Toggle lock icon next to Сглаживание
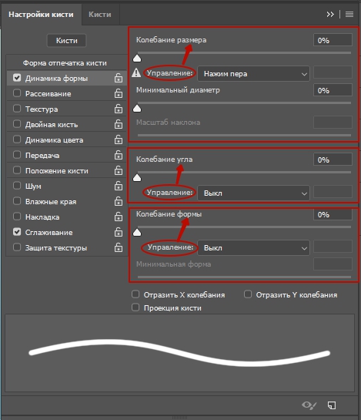The width and height of the screenshot is (361, 420). 119,232
